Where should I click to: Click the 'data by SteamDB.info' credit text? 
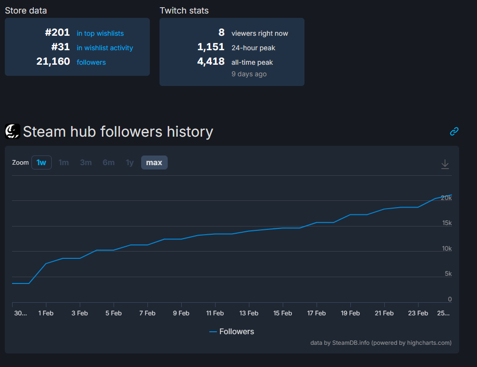[x=381, y=343]
